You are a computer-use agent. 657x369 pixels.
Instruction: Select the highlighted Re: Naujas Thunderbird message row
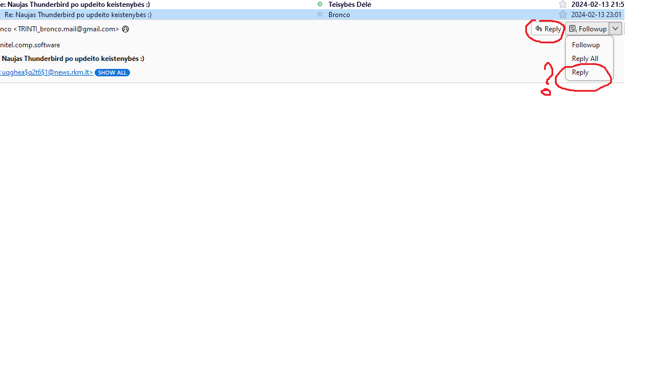click(78, 15)
